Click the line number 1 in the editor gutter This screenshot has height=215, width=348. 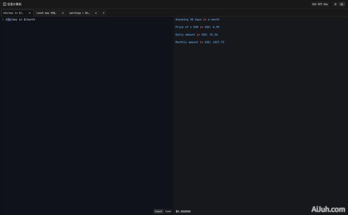tap(3, 20)
